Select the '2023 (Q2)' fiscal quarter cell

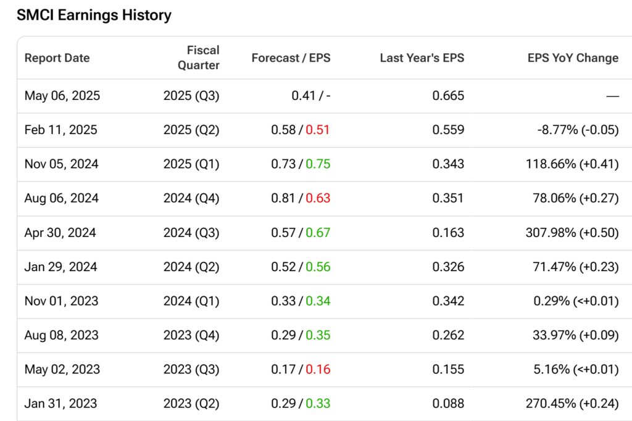tap(191, 404)
